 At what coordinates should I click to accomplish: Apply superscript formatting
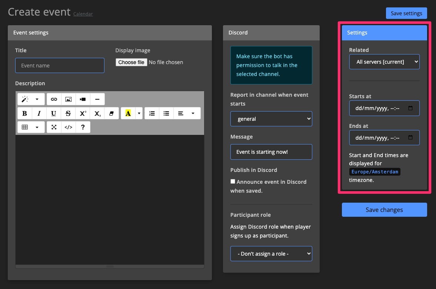tap(83, 113)
